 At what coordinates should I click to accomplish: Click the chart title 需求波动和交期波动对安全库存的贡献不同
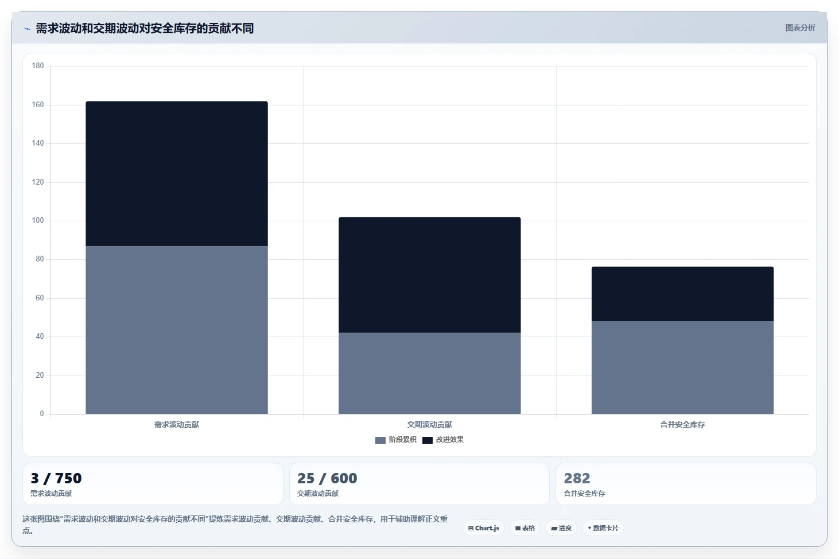145,28
